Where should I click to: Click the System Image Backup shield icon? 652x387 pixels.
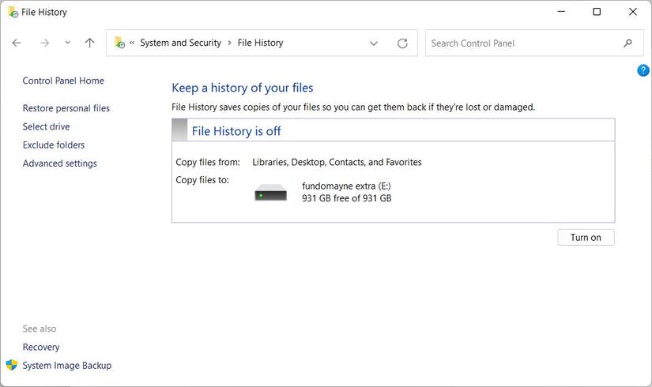[x=12, y=365]
